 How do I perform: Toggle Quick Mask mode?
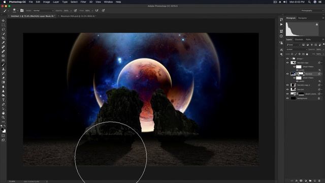[x=3, y=136]
